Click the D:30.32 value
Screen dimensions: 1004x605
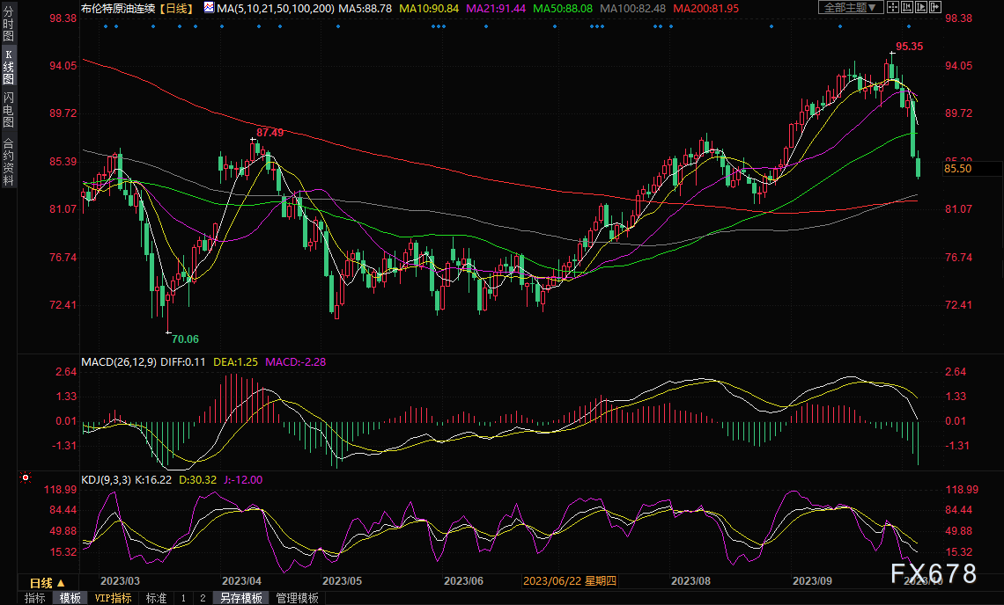(x=198, y=479)
